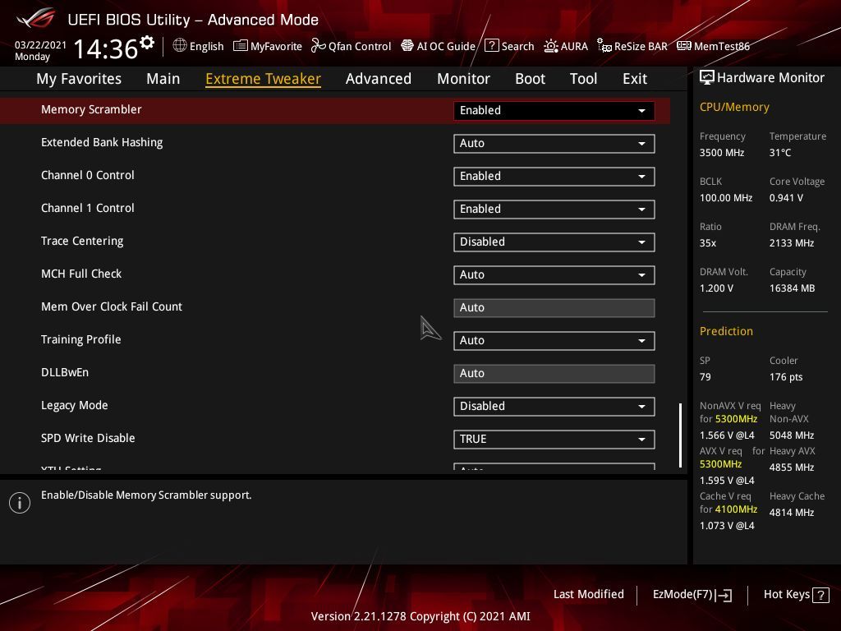Click the 14:36 clock display
This screenshot has height=631, width=841.
[x=106, y=48]
